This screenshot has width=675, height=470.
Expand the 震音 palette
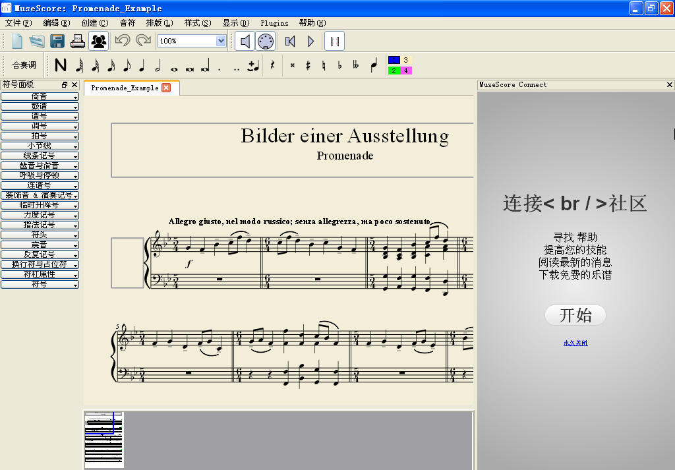(x=40, y=245)
